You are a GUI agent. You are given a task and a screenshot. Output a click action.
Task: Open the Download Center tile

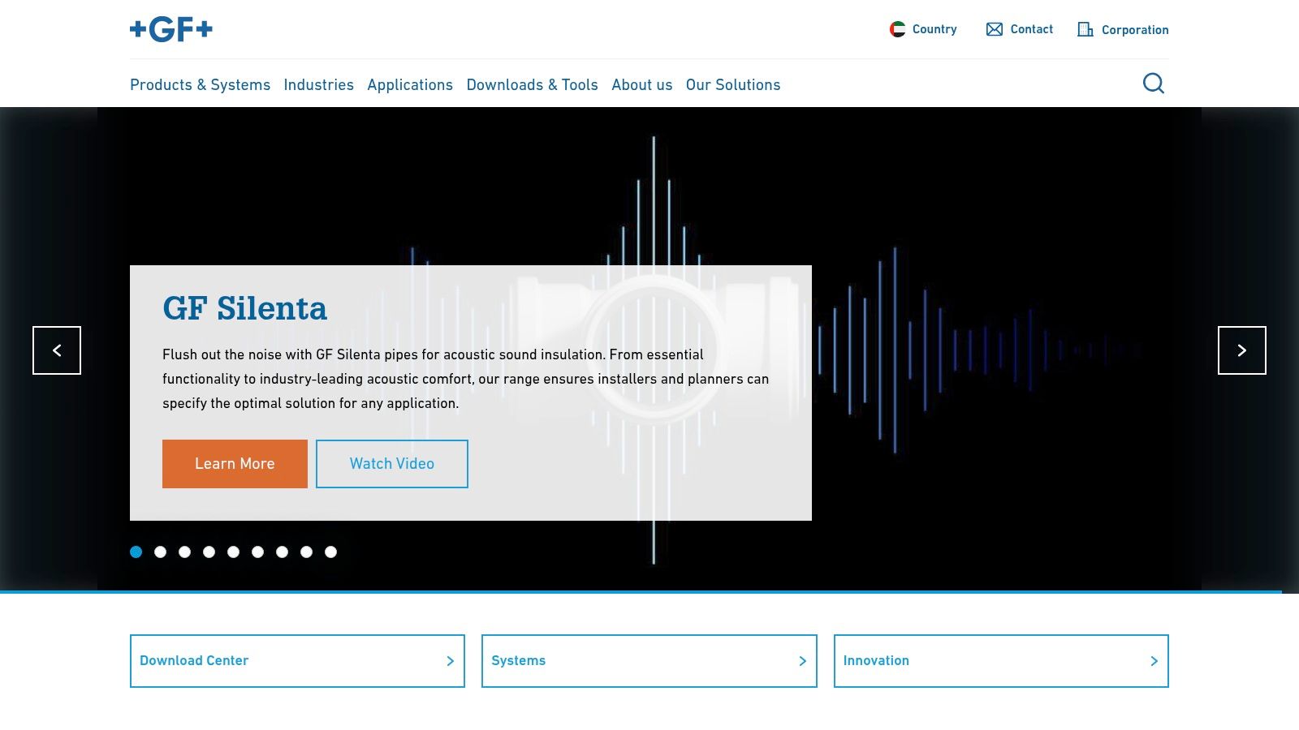pos(297,661)
